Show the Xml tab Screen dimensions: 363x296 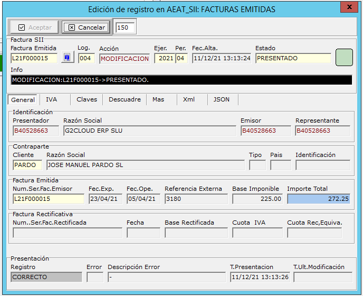click(188, 99)
